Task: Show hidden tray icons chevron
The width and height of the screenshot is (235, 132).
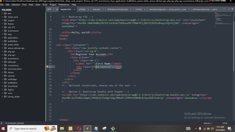Action: point(196,129)
